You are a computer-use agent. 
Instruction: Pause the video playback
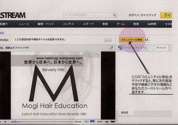[x=5, y=122]
